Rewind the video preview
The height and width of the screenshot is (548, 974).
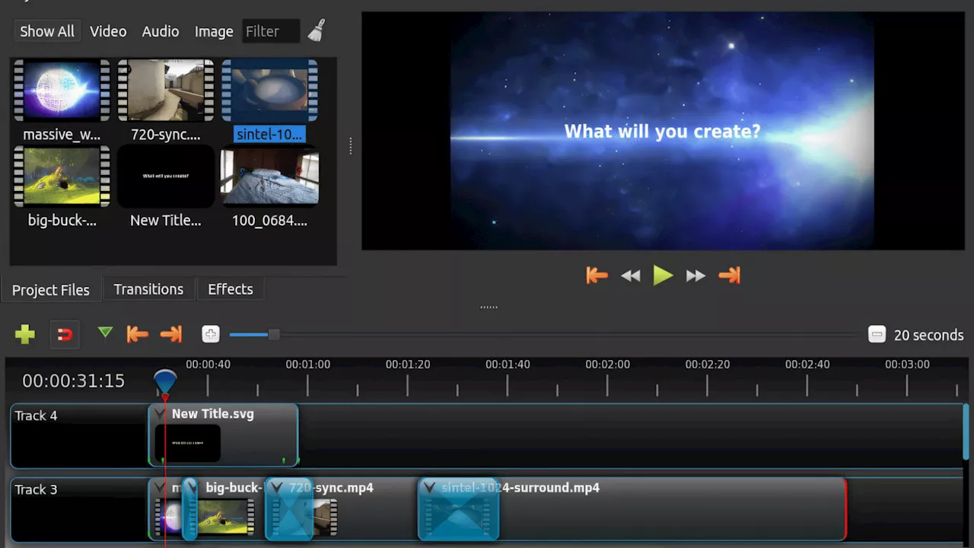tap(630, 276)
